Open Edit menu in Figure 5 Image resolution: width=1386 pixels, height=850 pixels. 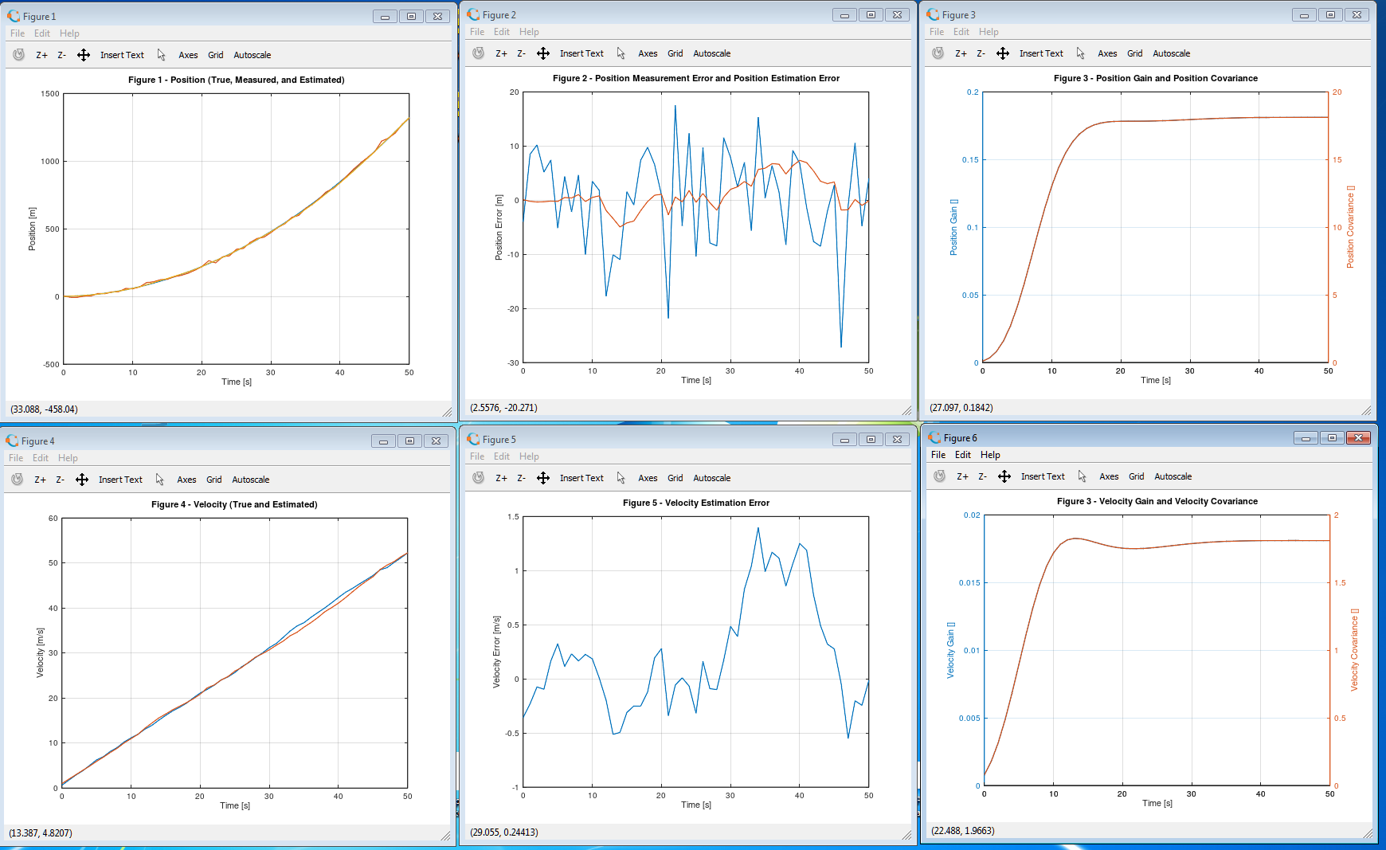[501, 456]
